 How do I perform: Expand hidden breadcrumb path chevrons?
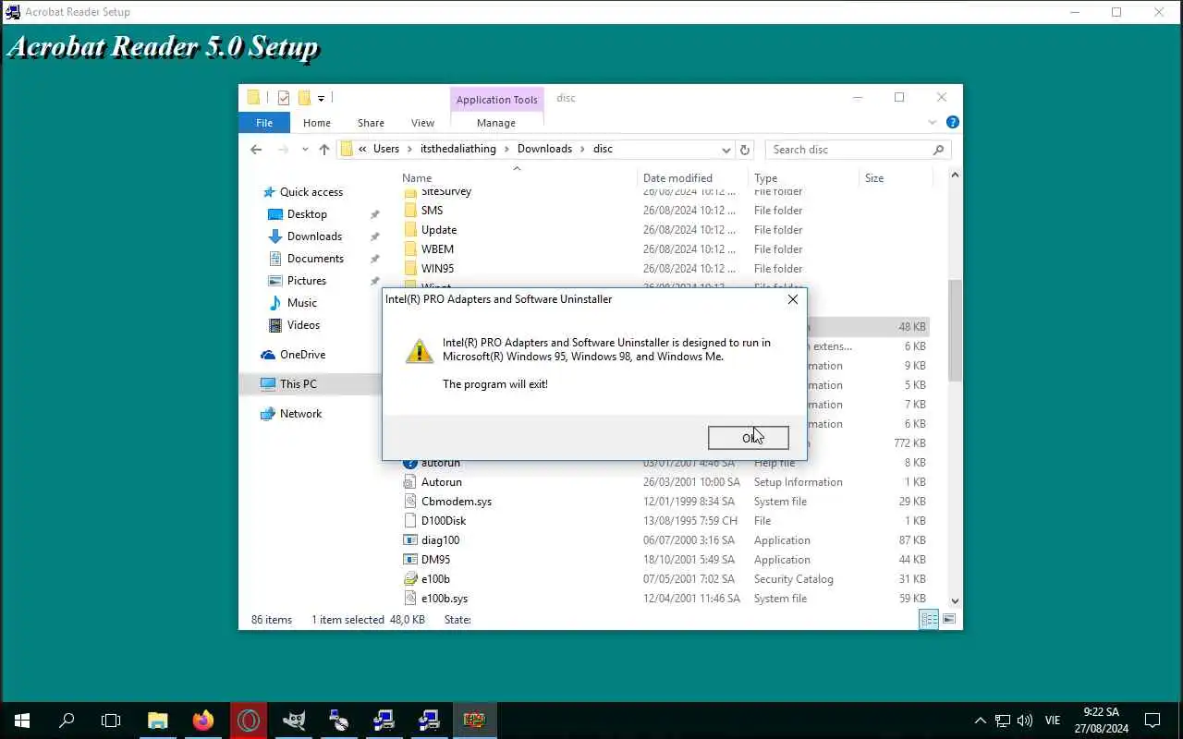tap(363, 149)
